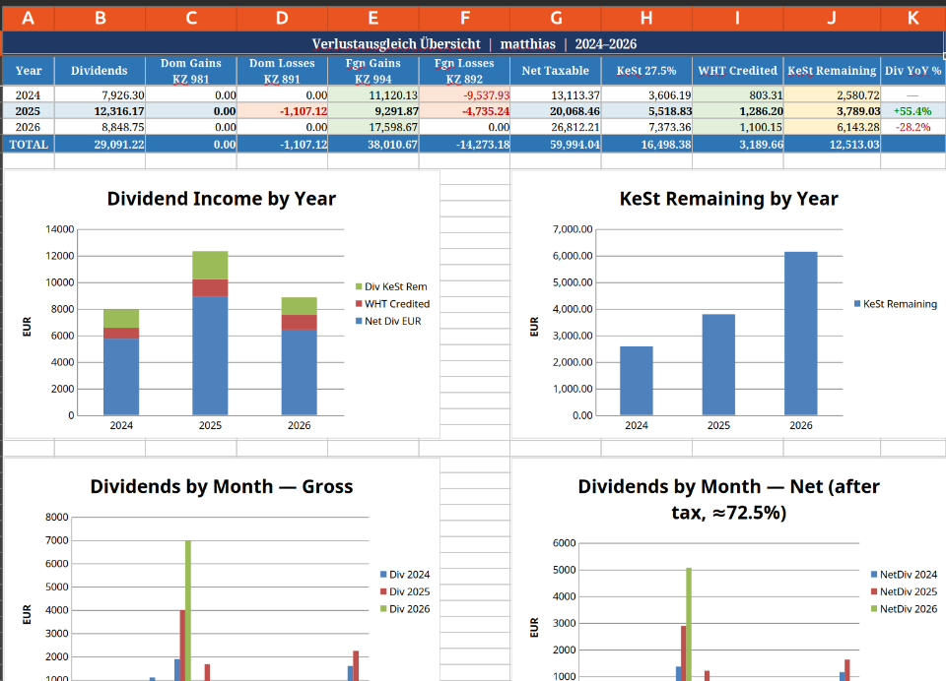Click total net taxable 59,994.04
This screenshot has height=681, width=946.
[x=556, y=144]
